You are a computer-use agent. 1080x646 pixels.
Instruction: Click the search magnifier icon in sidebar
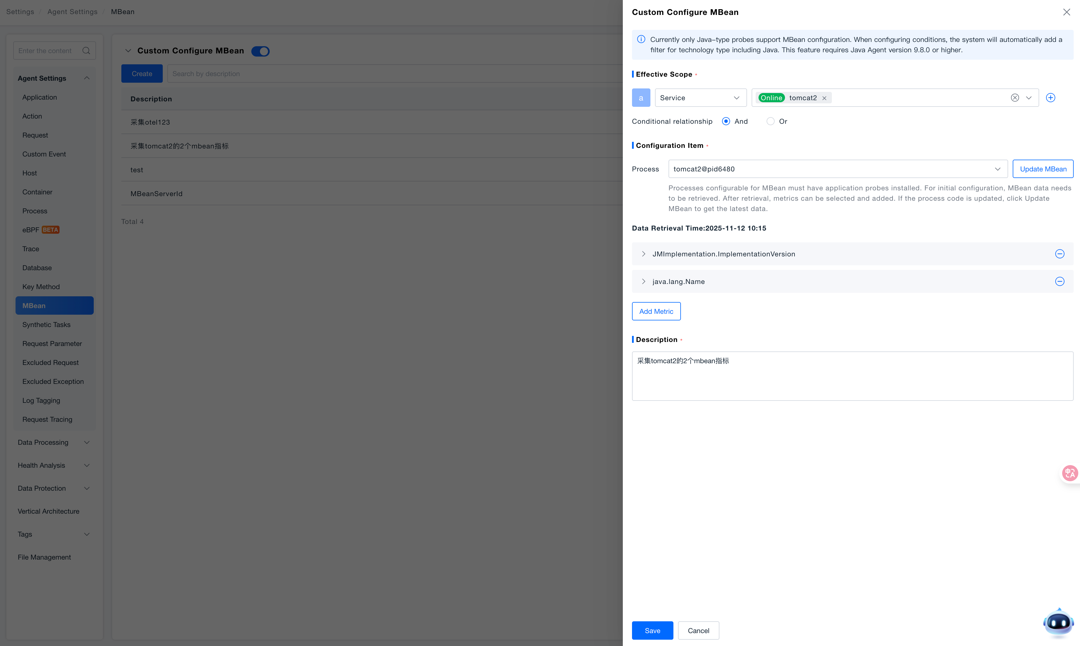(86, 51)
